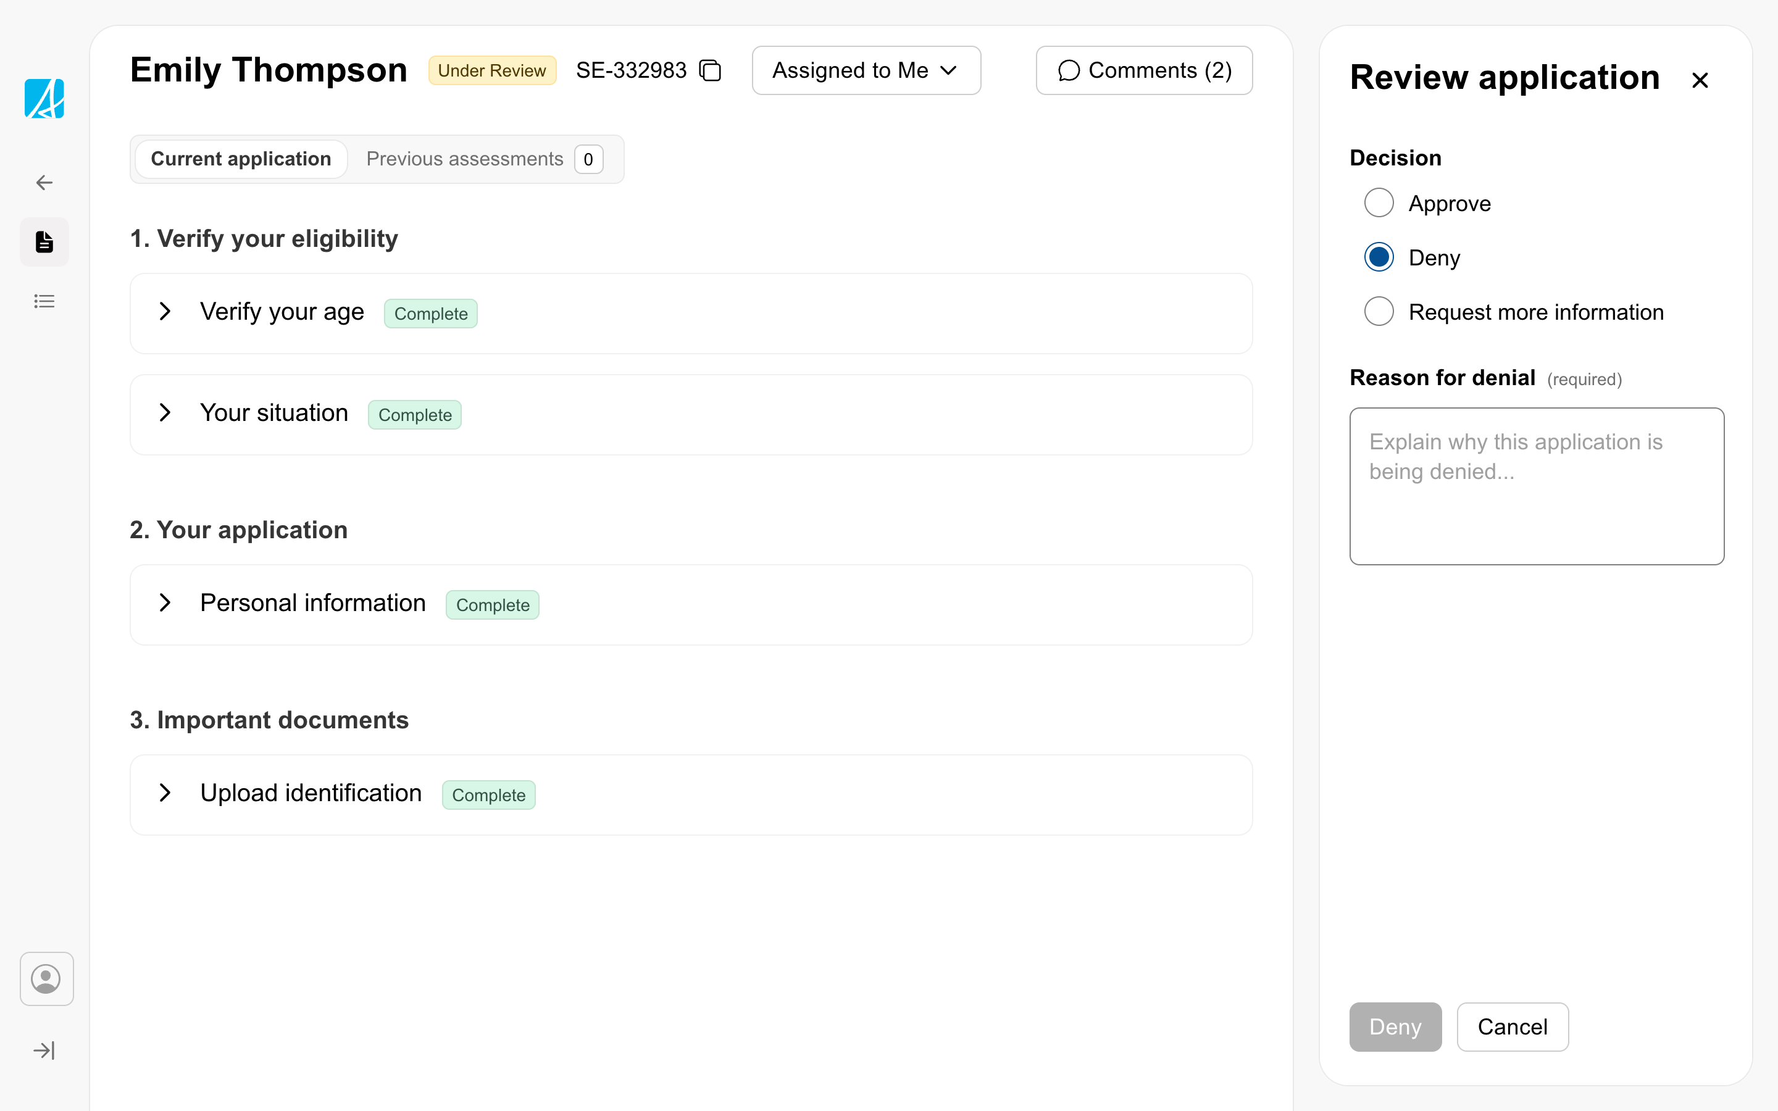Open the list view icon in sidebar

(x=44, y=301)
